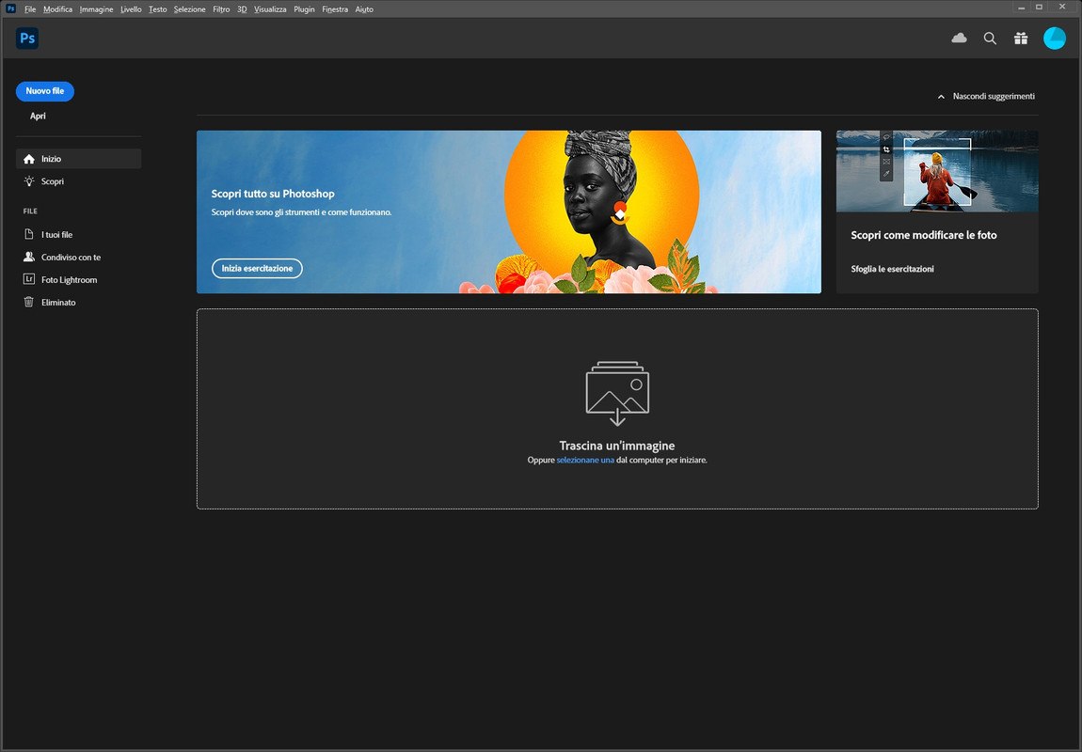Screen dimensions: 1082x752
Task: Click the Nuovo file button
Action: click(45, 91)
